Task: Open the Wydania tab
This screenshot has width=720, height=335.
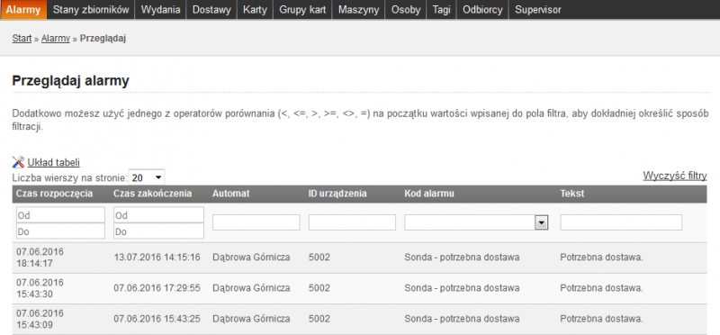Action: 160,10
